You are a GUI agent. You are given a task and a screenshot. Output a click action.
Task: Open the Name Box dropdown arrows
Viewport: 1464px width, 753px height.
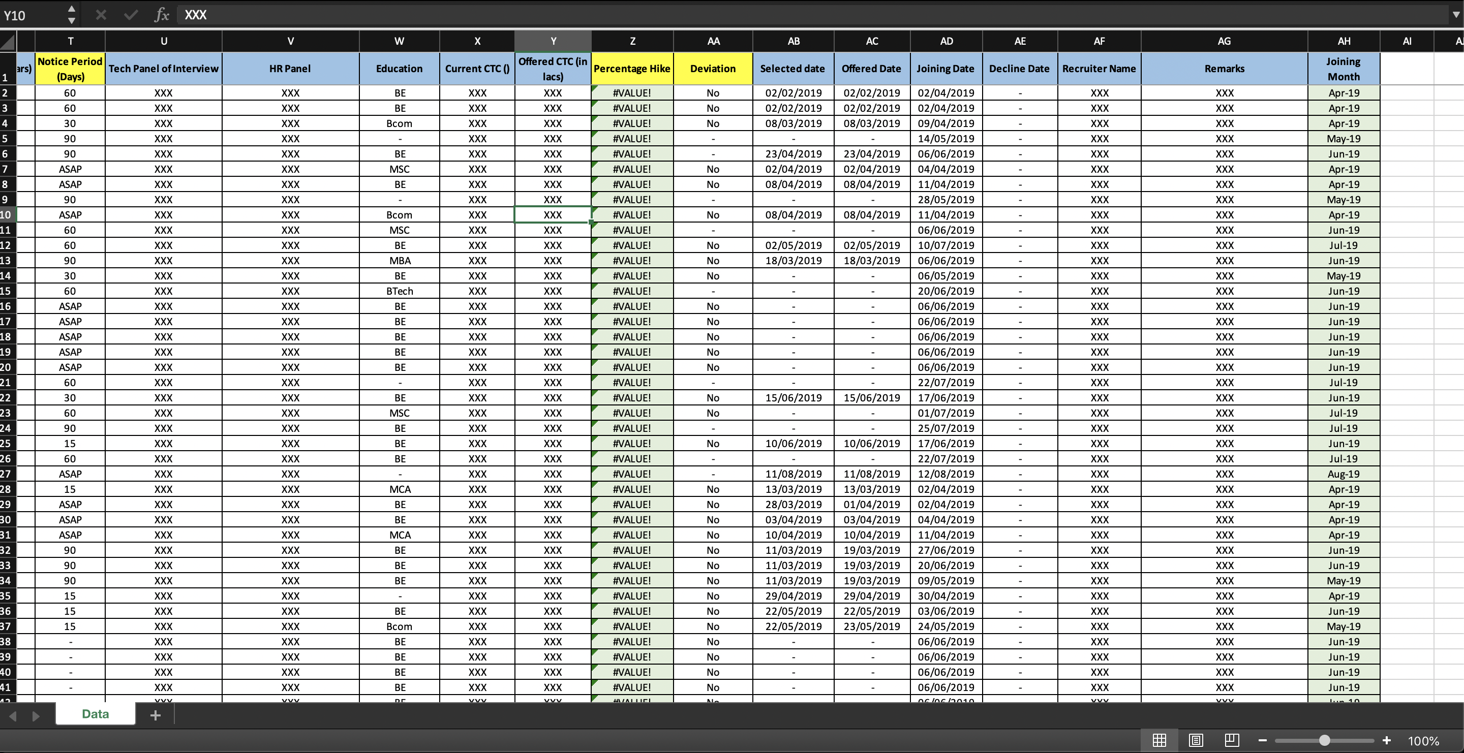72,15
